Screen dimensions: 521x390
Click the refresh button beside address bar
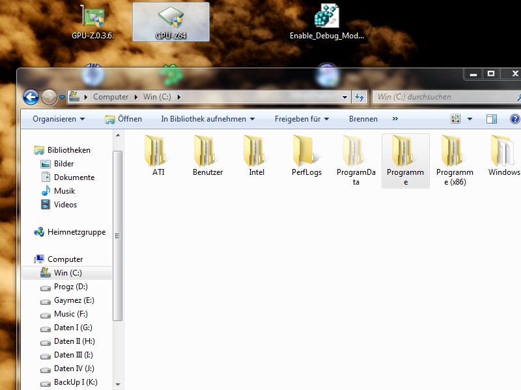(359, 97)
